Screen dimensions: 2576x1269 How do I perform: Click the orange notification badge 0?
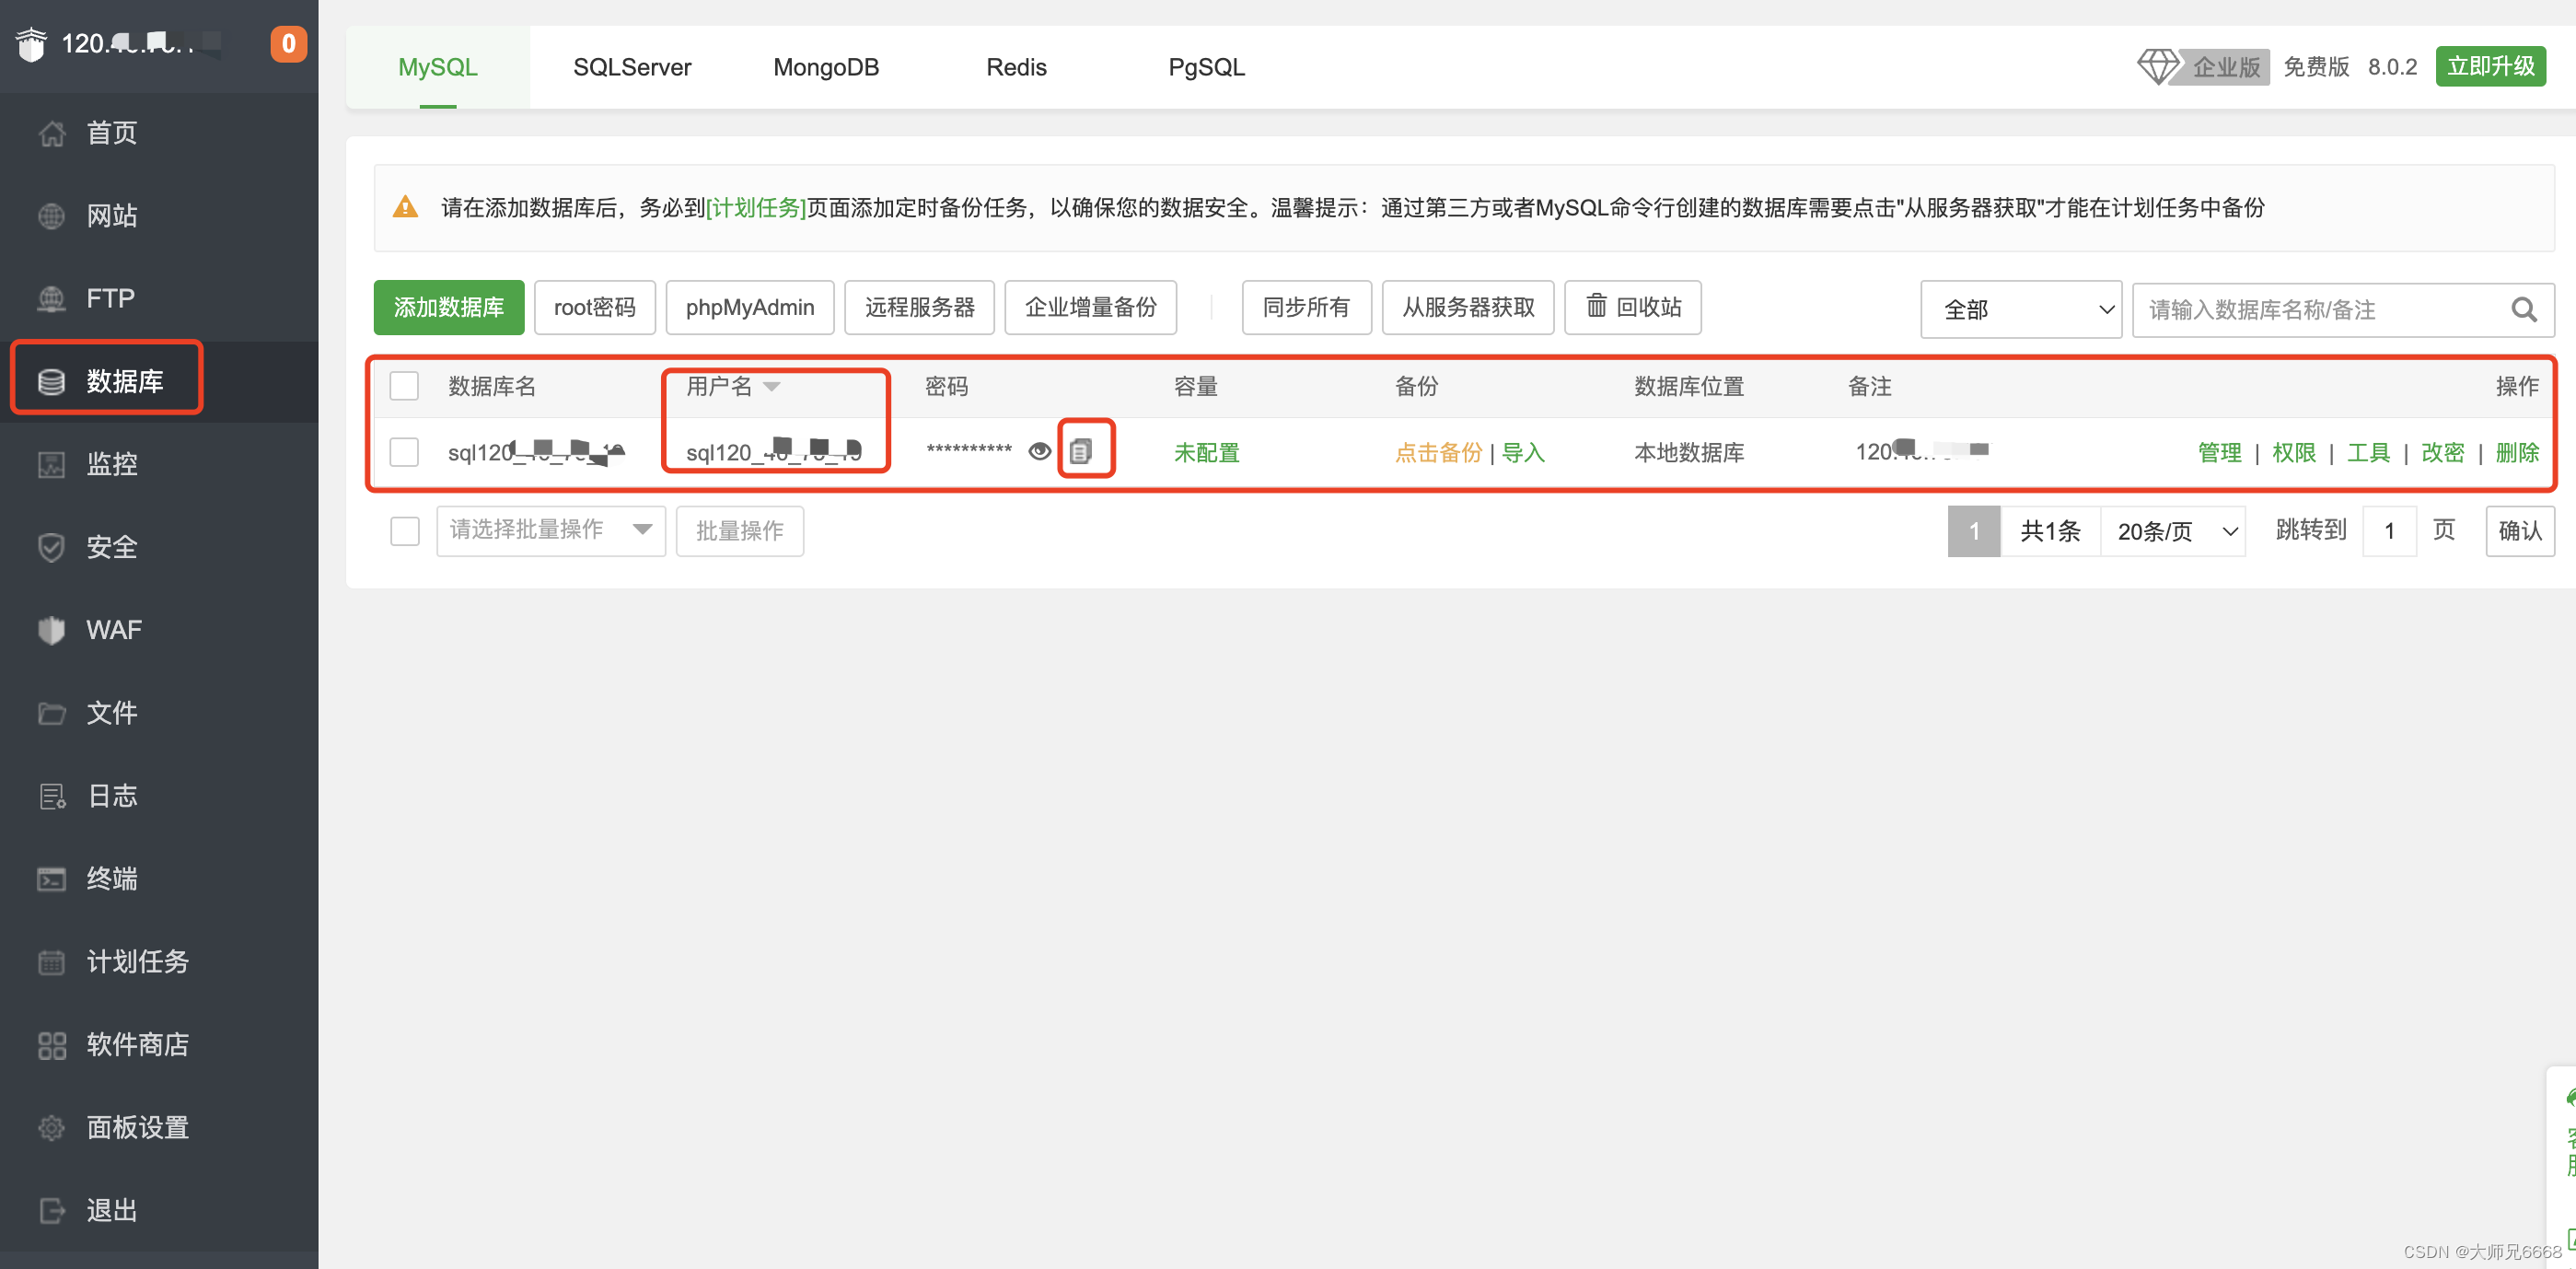coord(288,44)
